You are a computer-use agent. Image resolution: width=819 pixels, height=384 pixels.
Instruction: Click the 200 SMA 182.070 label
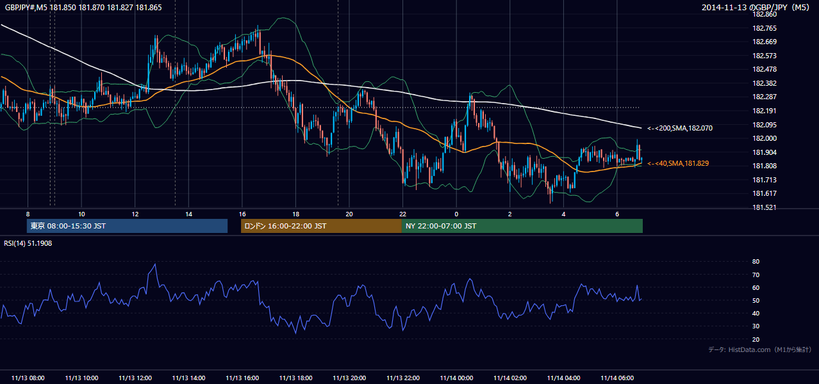(x=680, y=129)
